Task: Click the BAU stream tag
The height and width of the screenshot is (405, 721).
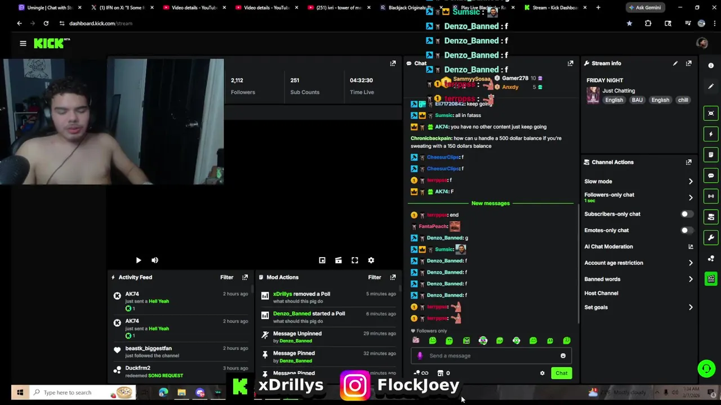Action: 637,100
